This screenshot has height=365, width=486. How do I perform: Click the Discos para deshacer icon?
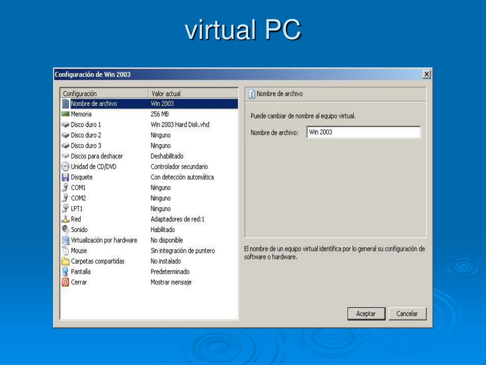(65, 156)
